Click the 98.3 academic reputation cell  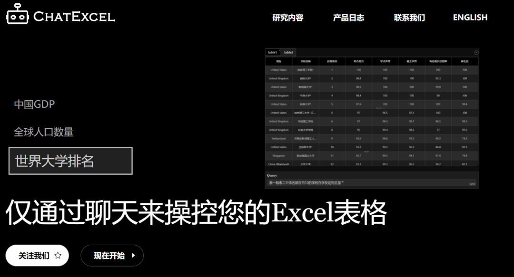385,121
